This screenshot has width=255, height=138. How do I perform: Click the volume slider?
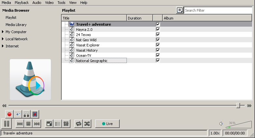tap(238, 125)
